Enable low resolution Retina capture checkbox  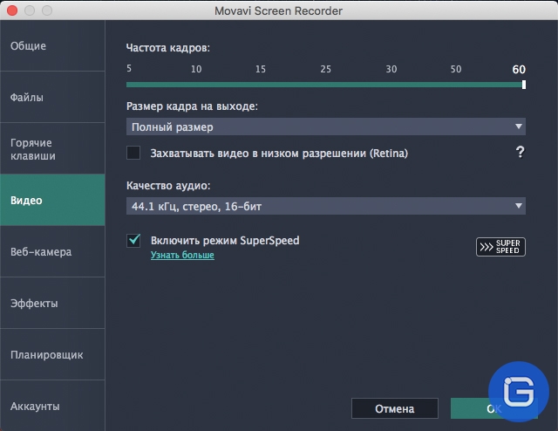[x=133, y=153]
